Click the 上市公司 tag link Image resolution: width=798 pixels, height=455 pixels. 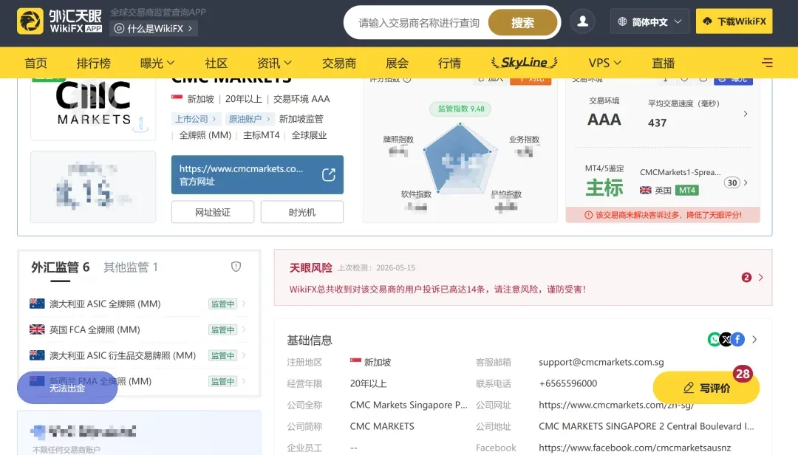[x=195, y=119]
